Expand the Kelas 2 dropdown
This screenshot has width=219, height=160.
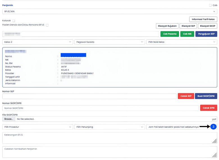pyautogui.click(x=38, y=42)
